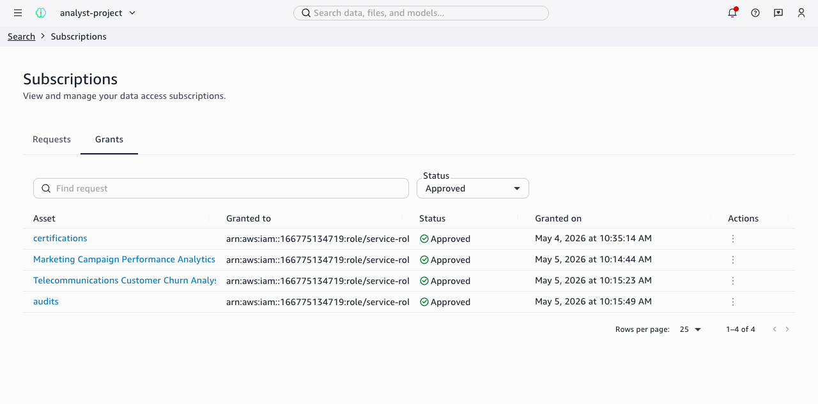This screenshot has width=818, height=404.
Task: Open actions menu for Telecommunications row
Action: pos(733,281)
